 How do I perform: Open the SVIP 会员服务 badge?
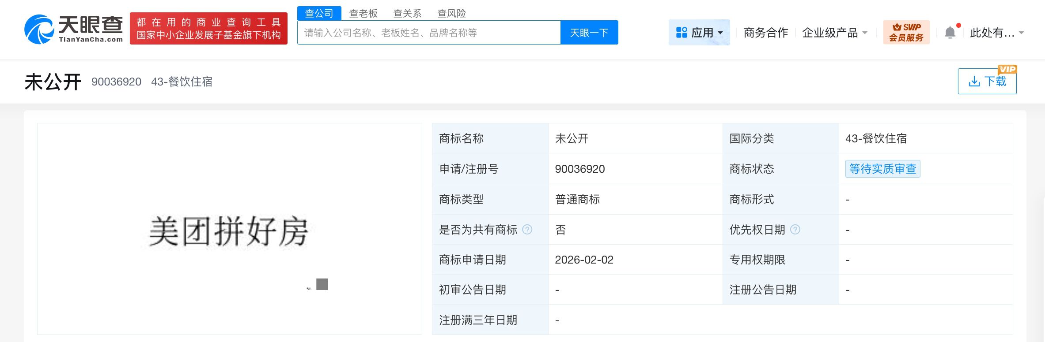[x=906, y=33]
